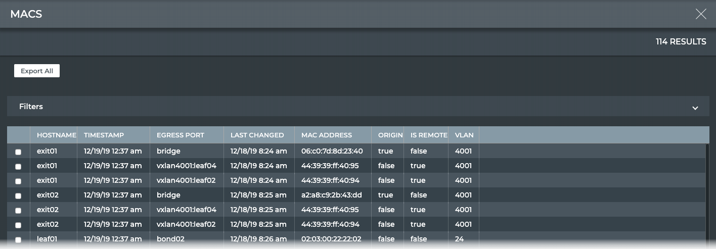Select MAC address 06:c0:7d:8d:23:40 cell
Screen dimensions: 716x249
click(332, 151)
